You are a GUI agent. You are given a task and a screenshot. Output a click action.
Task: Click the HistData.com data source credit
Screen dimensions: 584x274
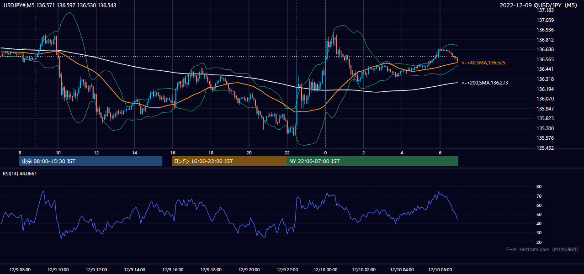[x=542, y=249]
